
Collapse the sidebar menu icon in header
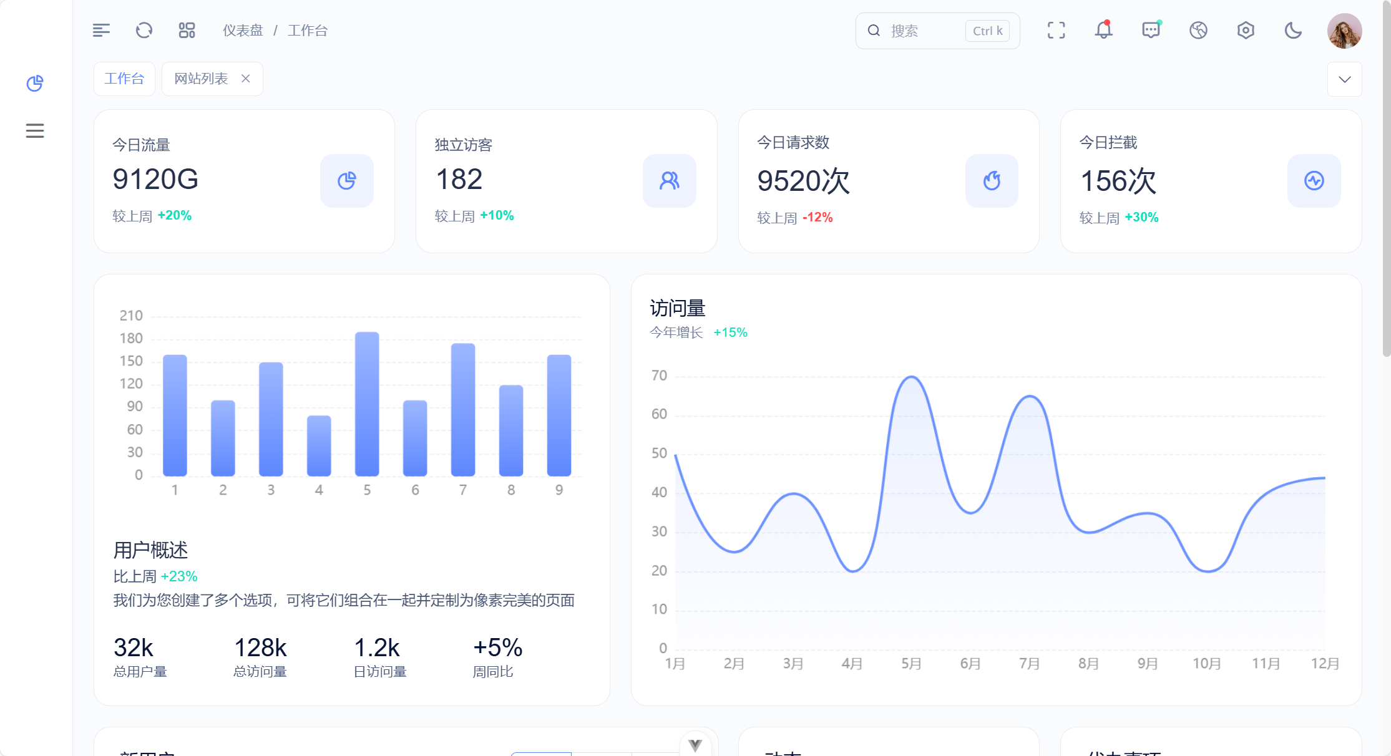[101, 30]
